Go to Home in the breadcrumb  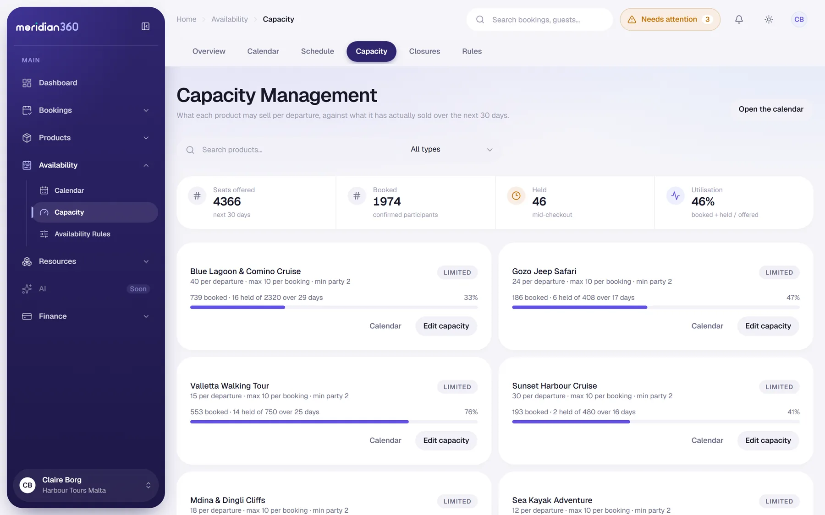click(x=186, y=19)
